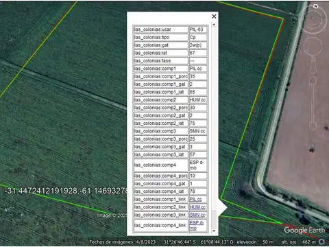329x247 pixels.
Task: Click the SMN cc value in comp3 row
Action: pos(198,131)
